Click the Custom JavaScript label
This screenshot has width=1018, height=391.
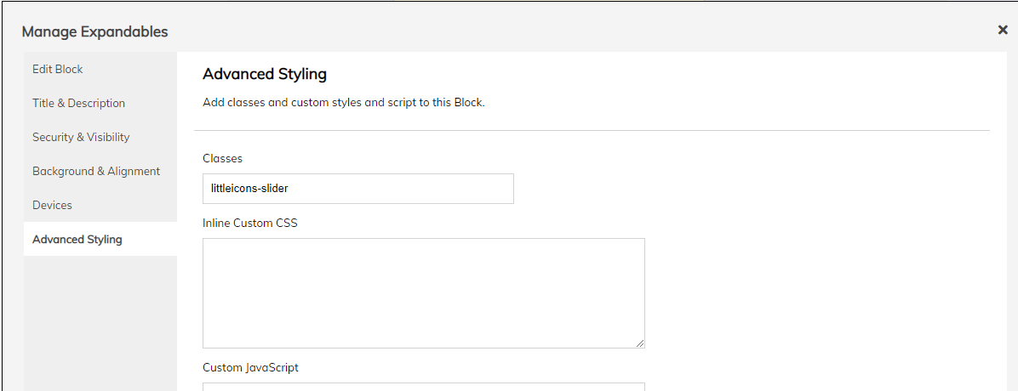pyautogui.click(x=250, y=368)
